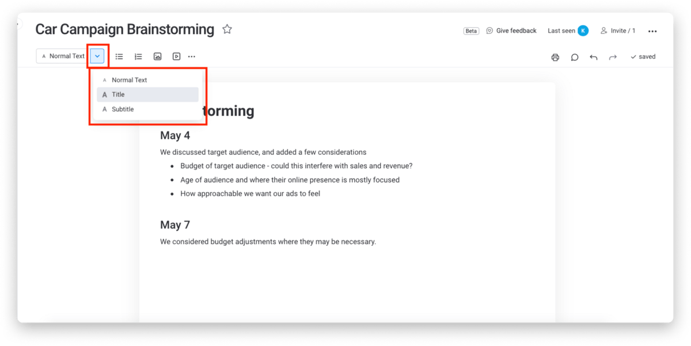Open more formatting options in toolbar
This screenshot has height=346, width=691.
(192, 56)
